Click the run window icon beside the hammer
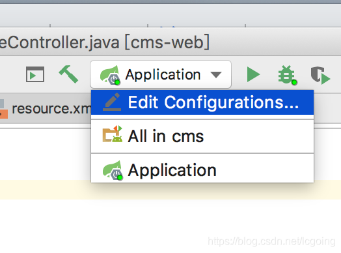Image resolution: width=341 pixels, height=253 pixels. (35, 74)
